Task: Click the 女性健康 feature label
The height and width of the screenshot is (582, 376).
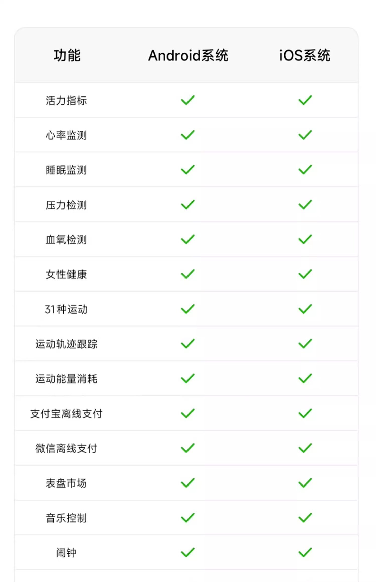Action: point(66,274)
